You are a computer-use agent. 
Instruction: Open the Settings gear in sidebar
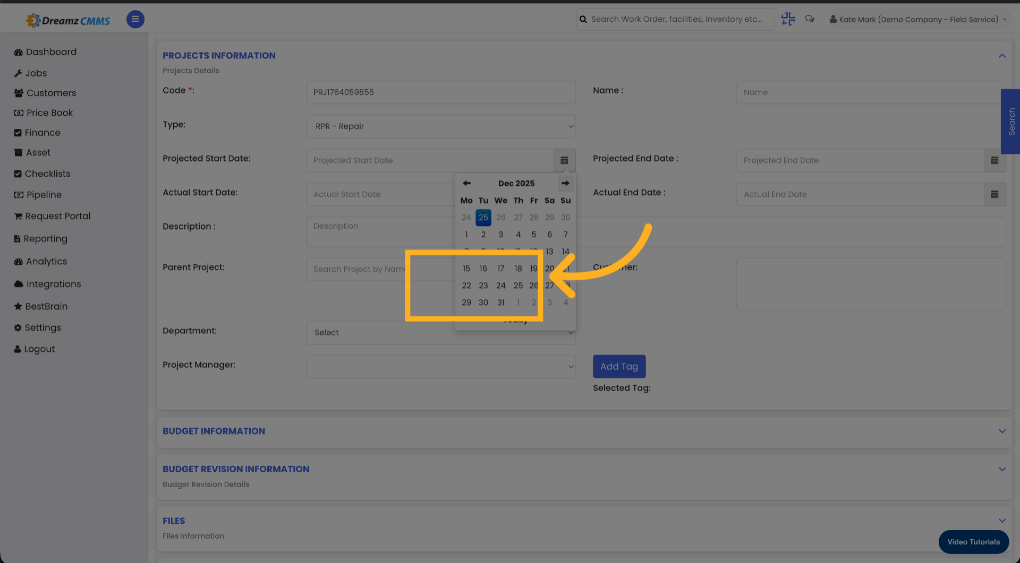(x=19, y=327)
